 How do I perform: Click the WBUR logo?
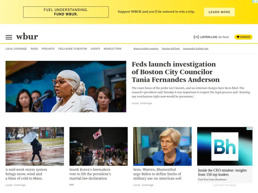pyautogui.click(x=27, y=37)
